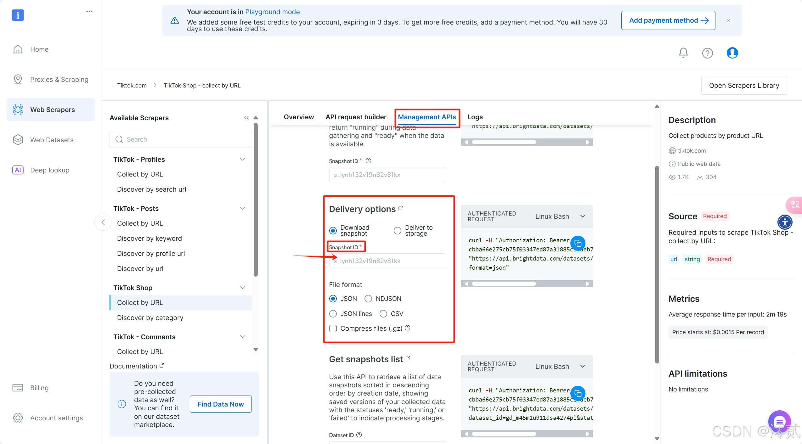The width and height of the screenshot is (802, 444).
Task: Copy the Delivery options curl command
Action: 578,243
